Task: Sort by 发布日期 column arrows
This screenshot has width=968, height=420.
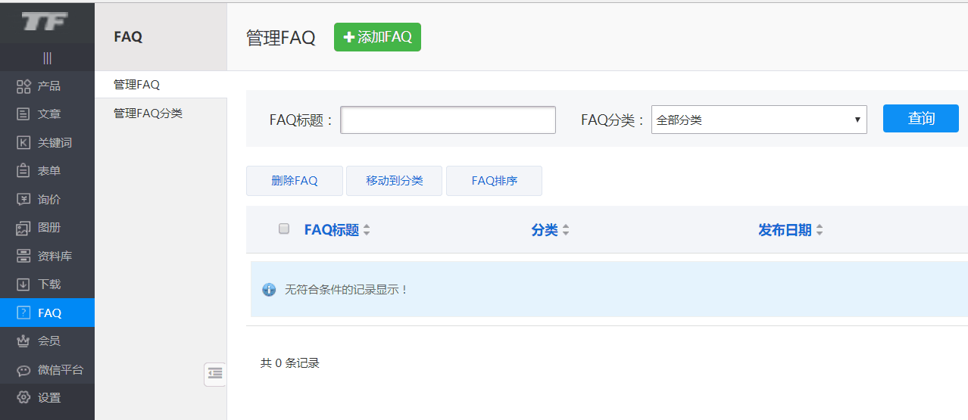Action: point(820,230)
